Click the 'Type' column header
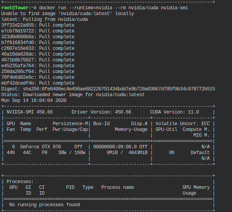This screenshot has height=212, width=232. tap(88, 187)
